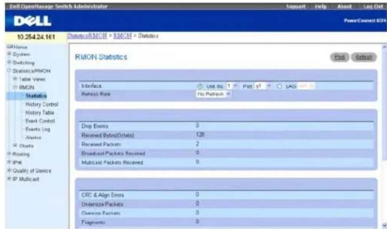Click the Received Bytes(Octets) label

[108, 135]
